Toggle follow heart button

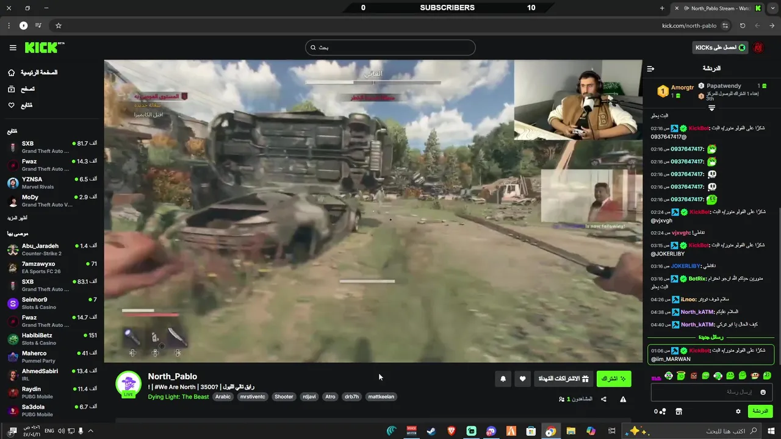(x=522, y=379)
